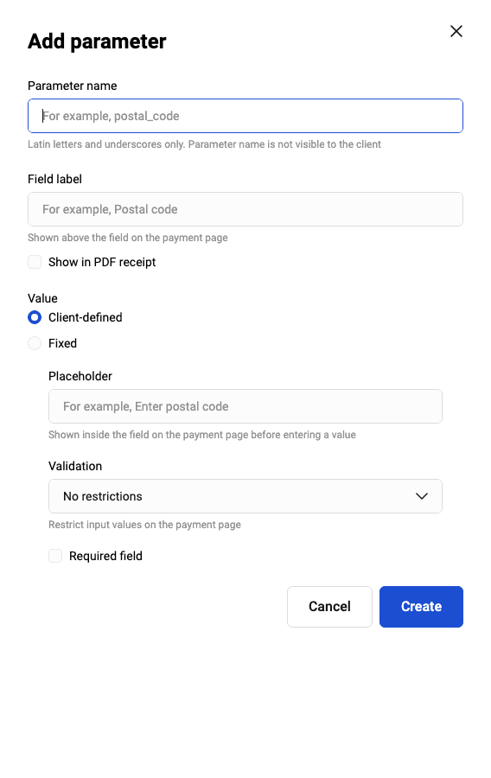Image resolution: width=491 pixels, height=778 pixels.
Task: Click the 'Placeholder' heading text
Action: point(80,376)
